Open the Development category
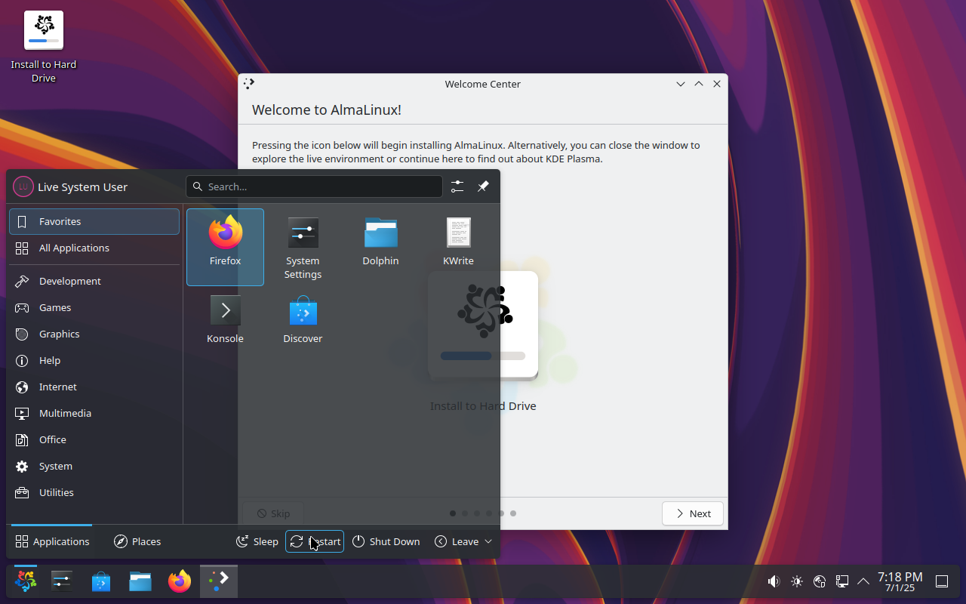The width and height of the screenshot is (966, 604). [x=94, y=281]
